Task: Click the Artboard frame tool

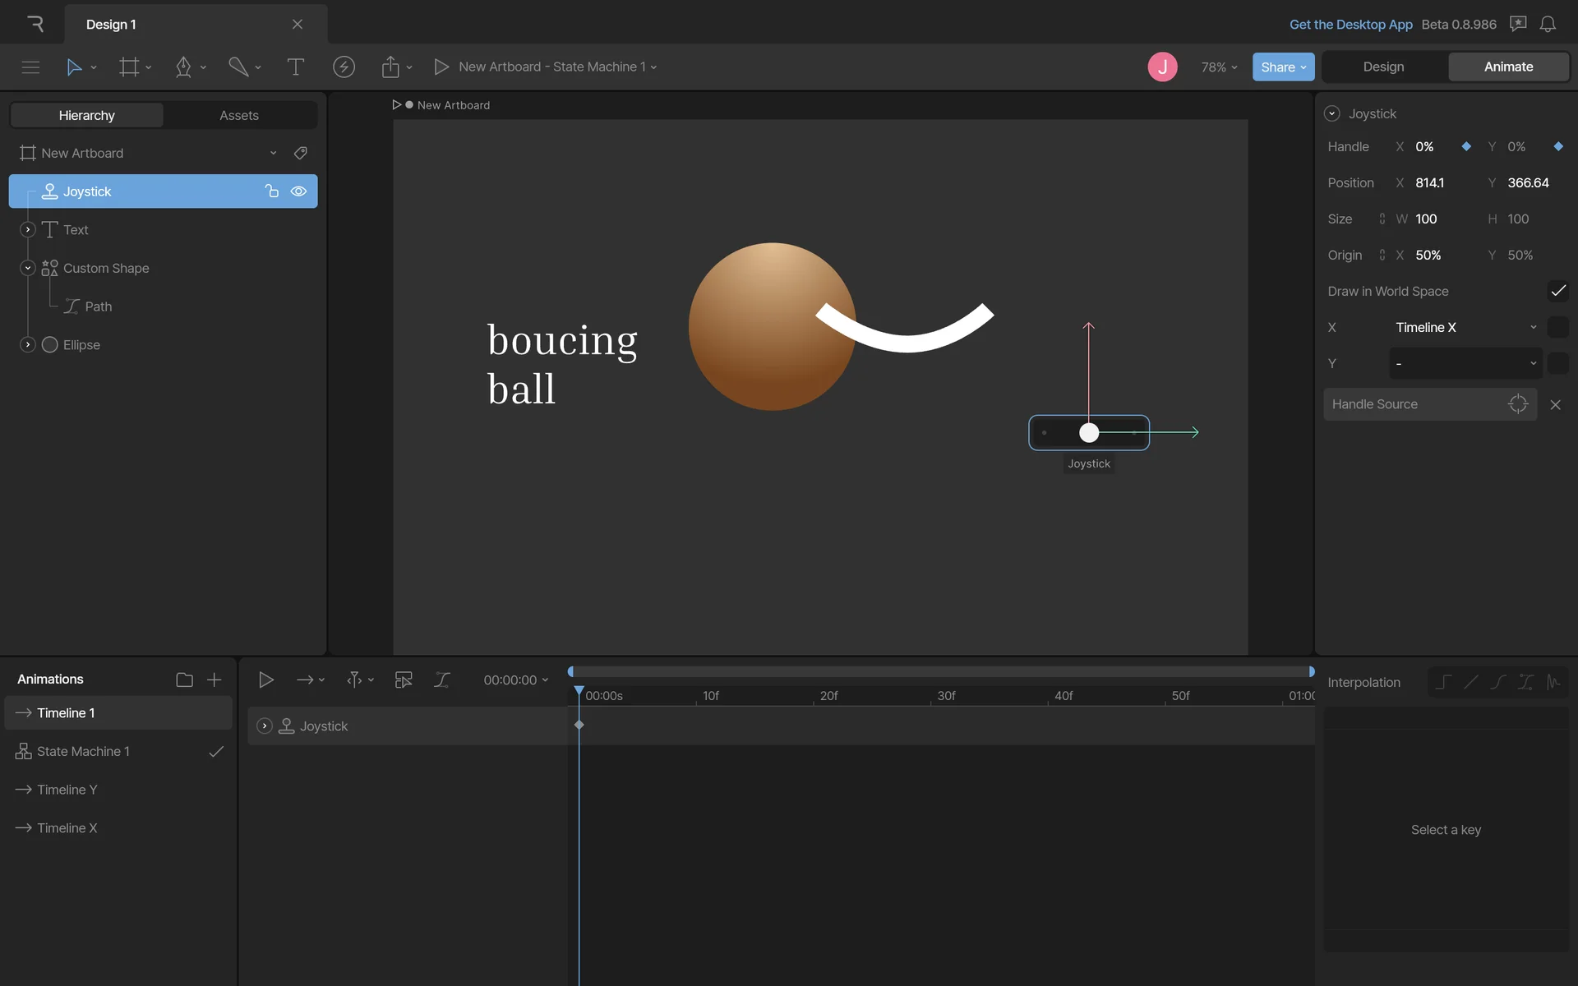Action: (129, 67)
